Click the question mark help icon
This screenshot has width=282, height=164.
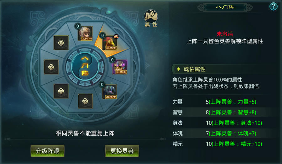click(273, 7)
